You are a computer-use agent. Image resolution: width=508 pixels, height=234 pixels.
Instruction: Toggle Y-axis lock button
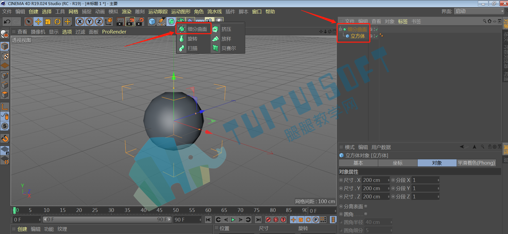89,22
